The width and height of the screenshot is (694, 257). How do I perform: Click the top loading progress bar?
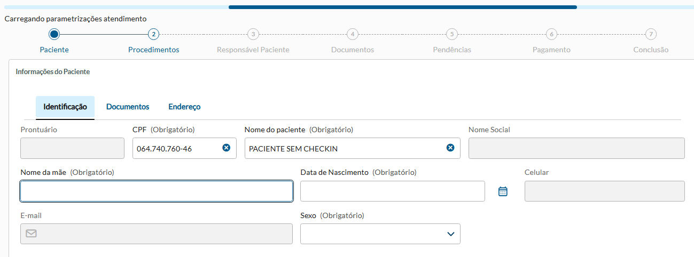click(402, 7)
